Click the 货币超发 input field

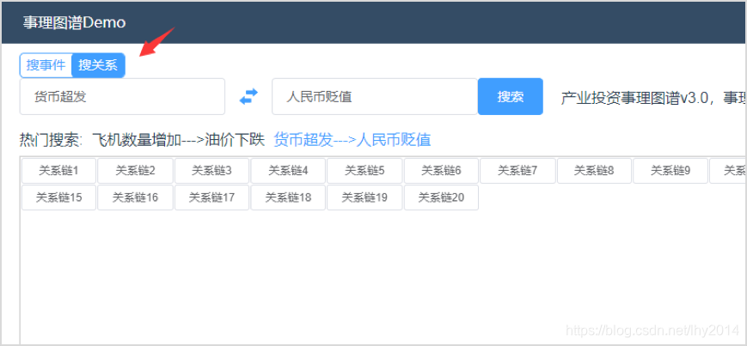(x=122, y=97)
